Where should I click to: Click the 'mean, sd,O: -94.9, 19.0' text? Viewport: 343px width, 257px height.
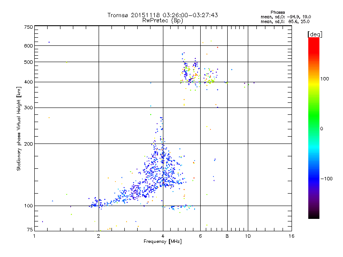tap(286, 17)
